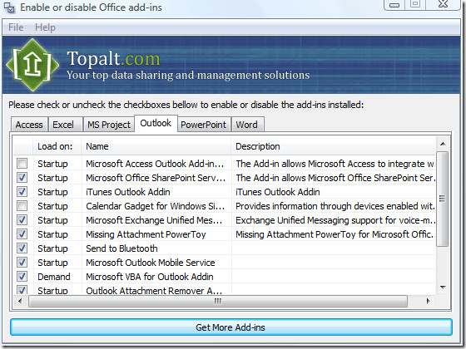466x349 pixels.
Task: Click description 'The Add-in allows Microsoft Office SharePoint'
Action: click(x=335, y=178)
